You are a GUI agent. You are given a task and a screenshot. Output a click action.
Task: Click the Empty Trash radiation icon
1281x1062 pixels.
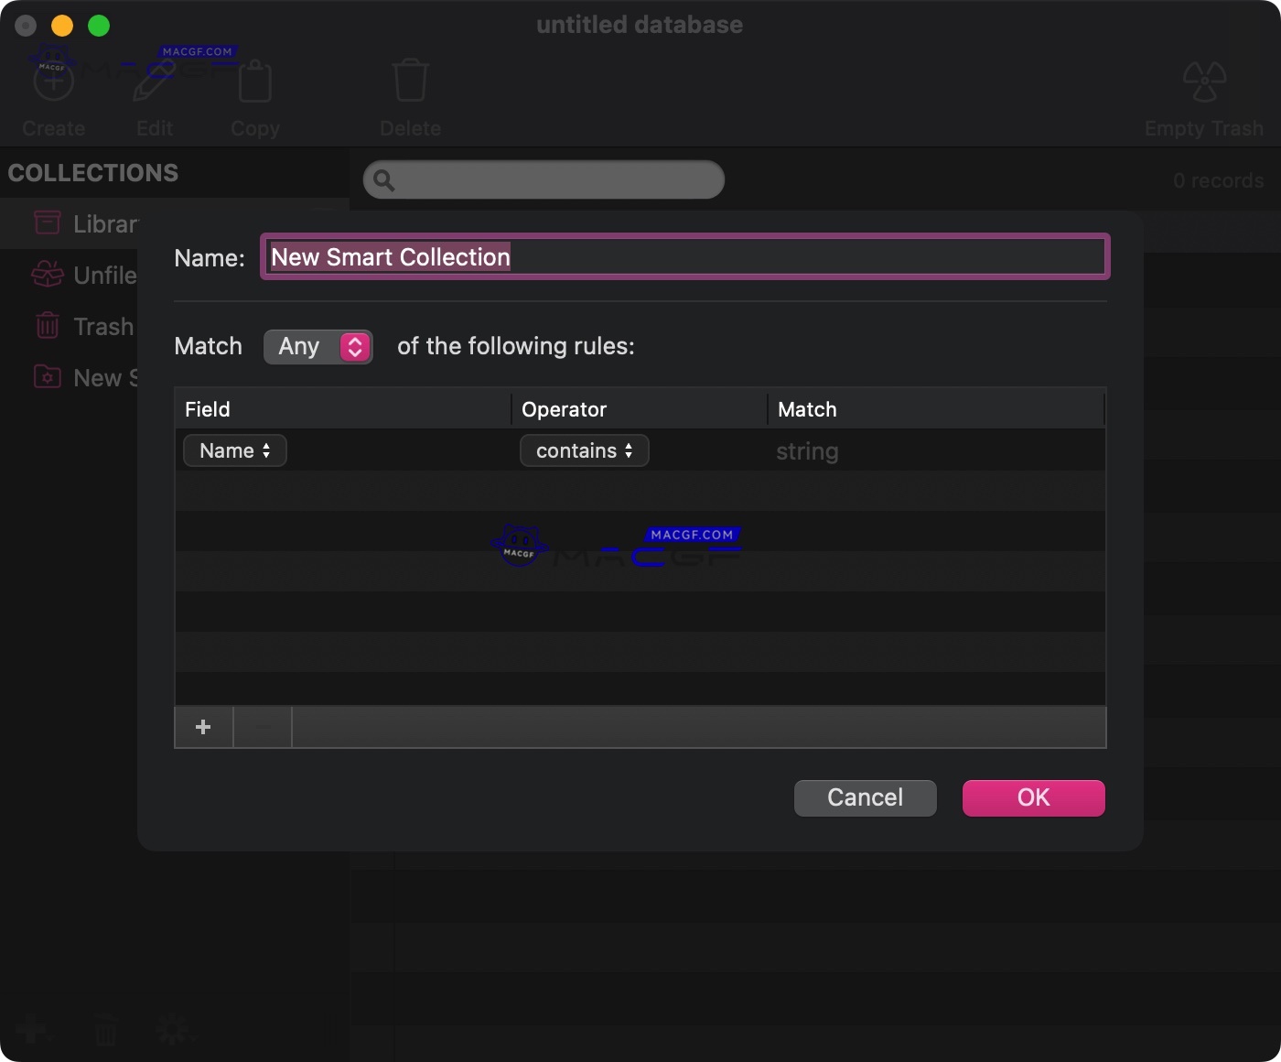(1203, 81)
